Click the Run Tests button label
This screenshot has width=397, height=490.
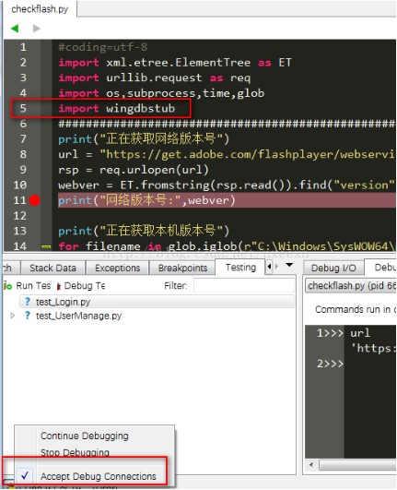tap(33, 286)
